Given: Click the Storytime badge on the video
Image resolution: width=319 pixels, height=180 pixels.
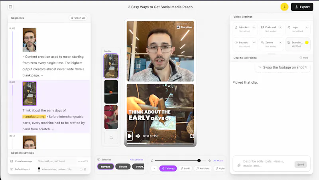Looking at the screenshot, I should [184, 27].
